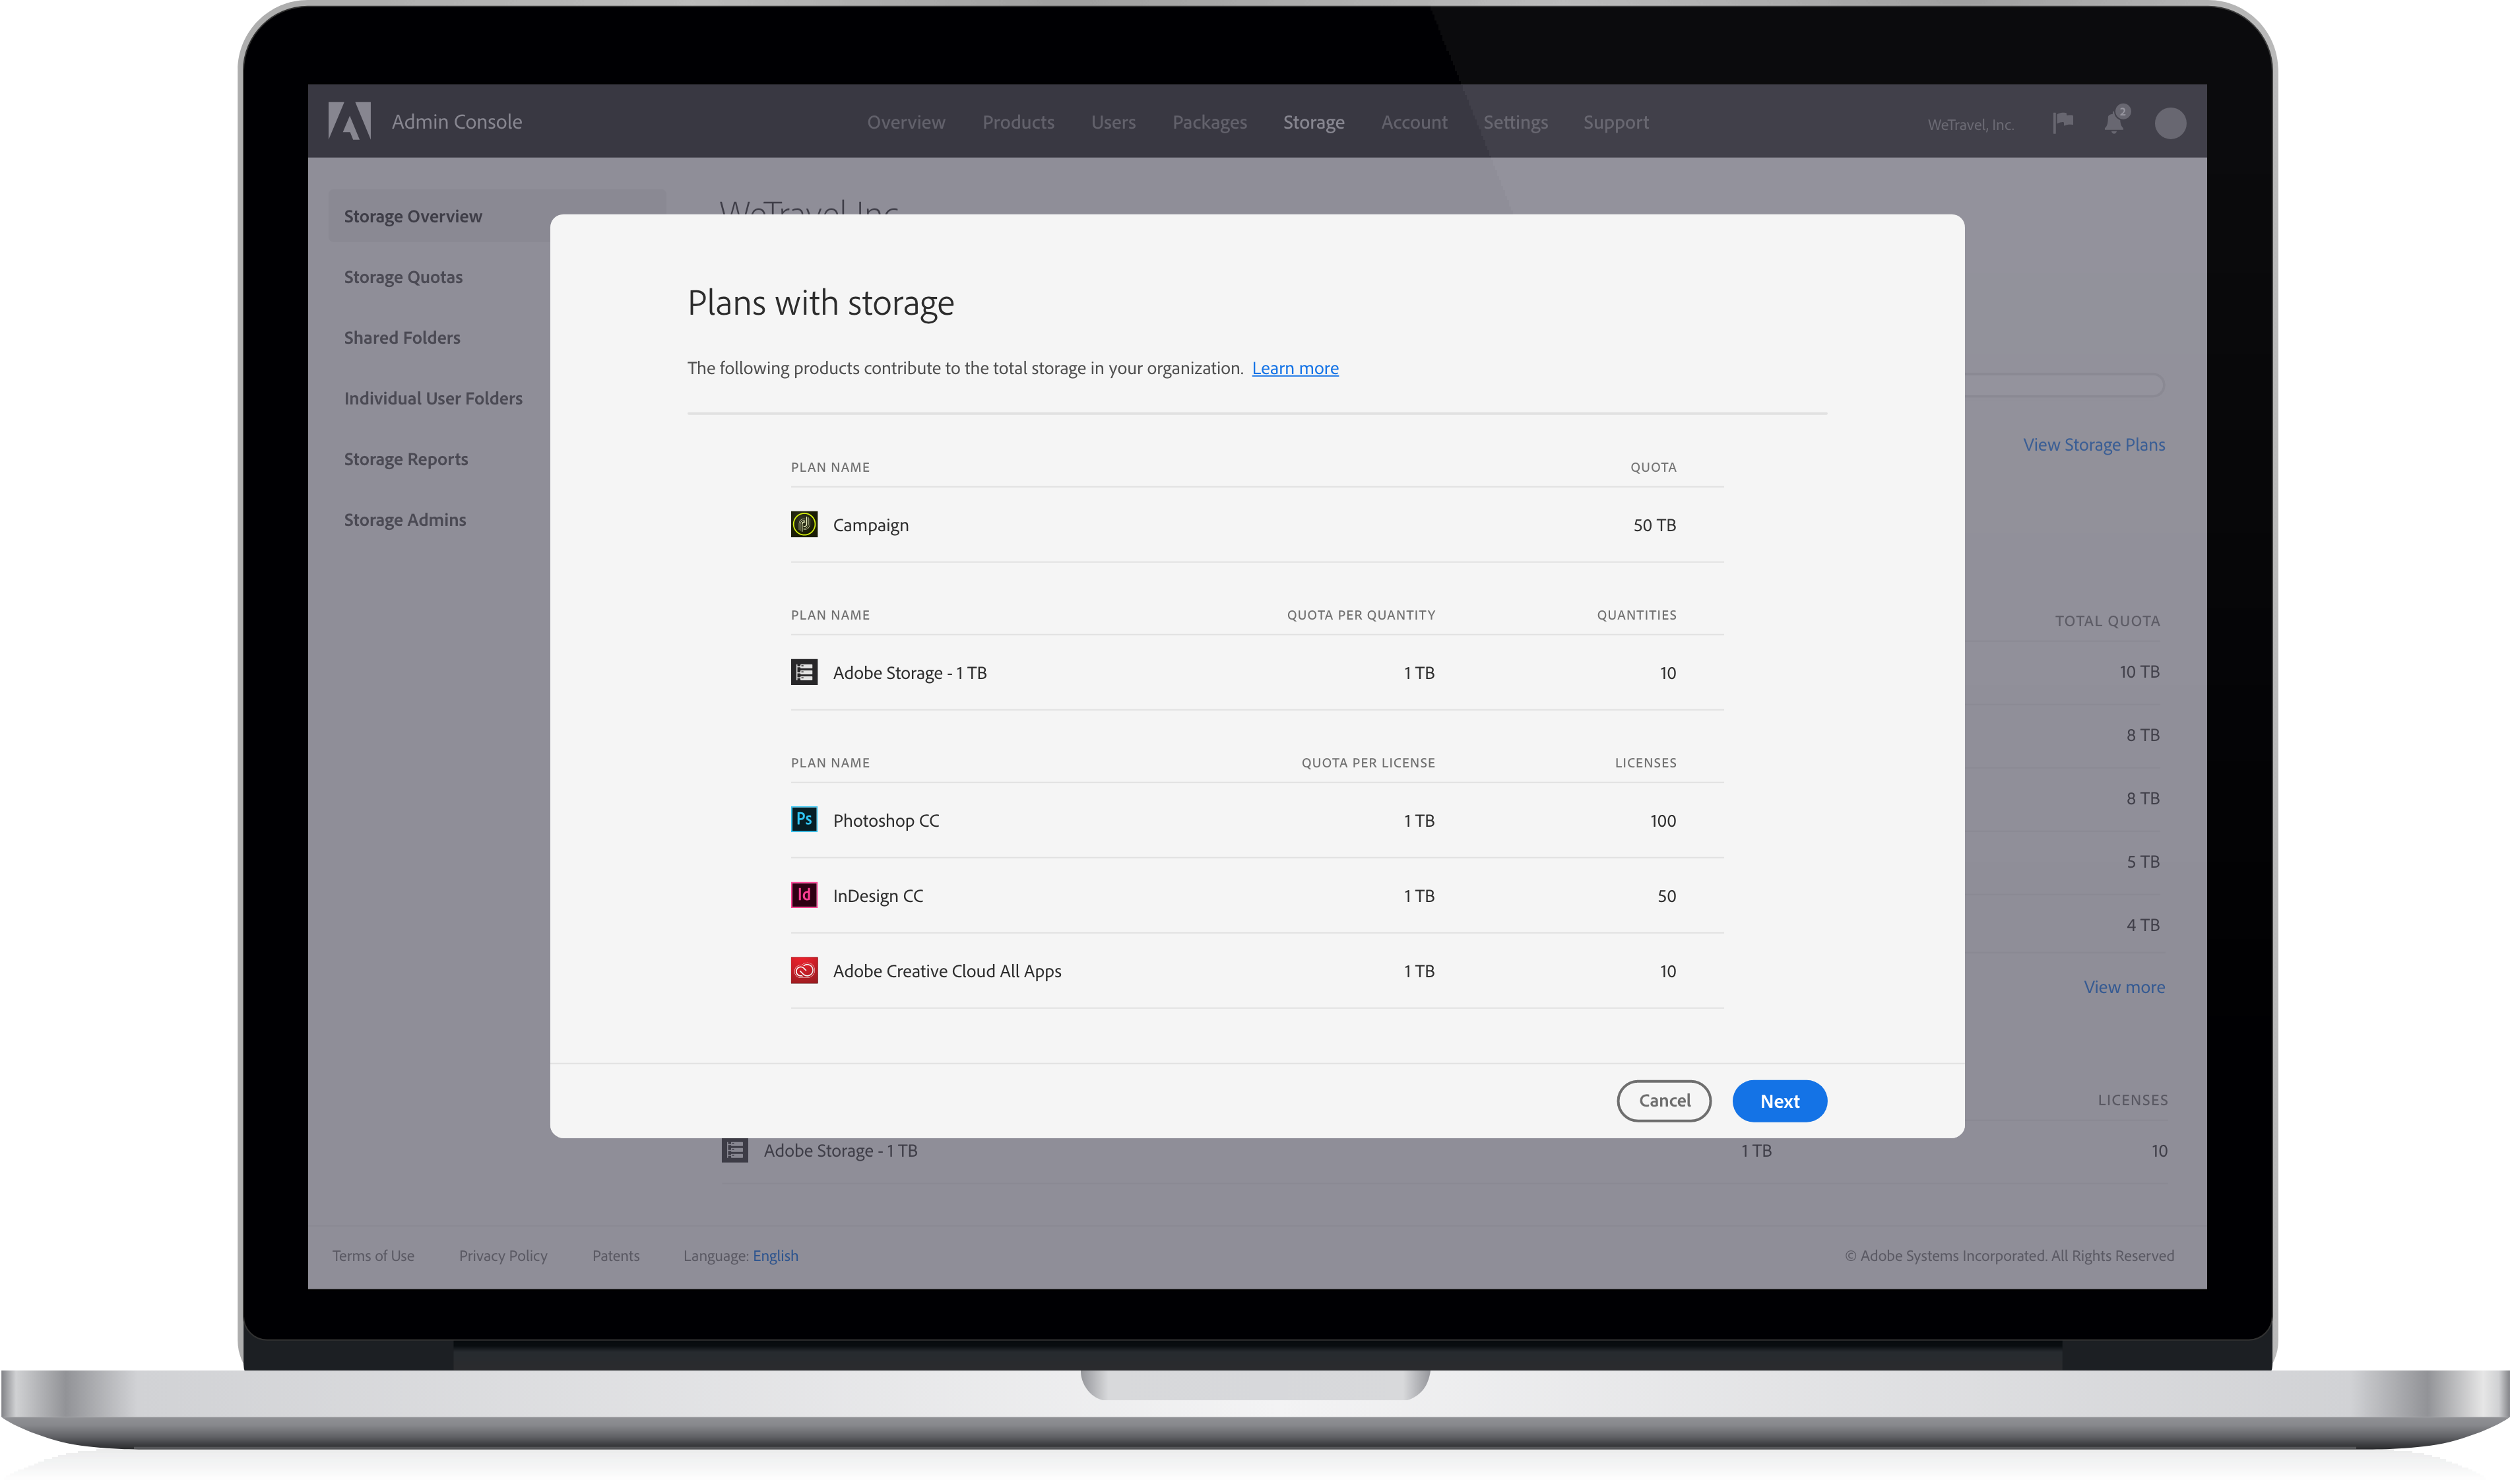Click the Creative Cloud All Apps icon
Image resolution: width=2510 pixels, height=1484 pixels.
[x=804, y=970]
